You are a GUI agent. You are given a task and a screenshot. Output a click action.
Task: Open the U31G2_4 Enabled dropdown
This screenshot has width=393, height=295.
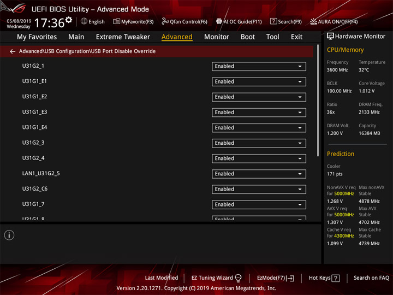tap(259, 158)
